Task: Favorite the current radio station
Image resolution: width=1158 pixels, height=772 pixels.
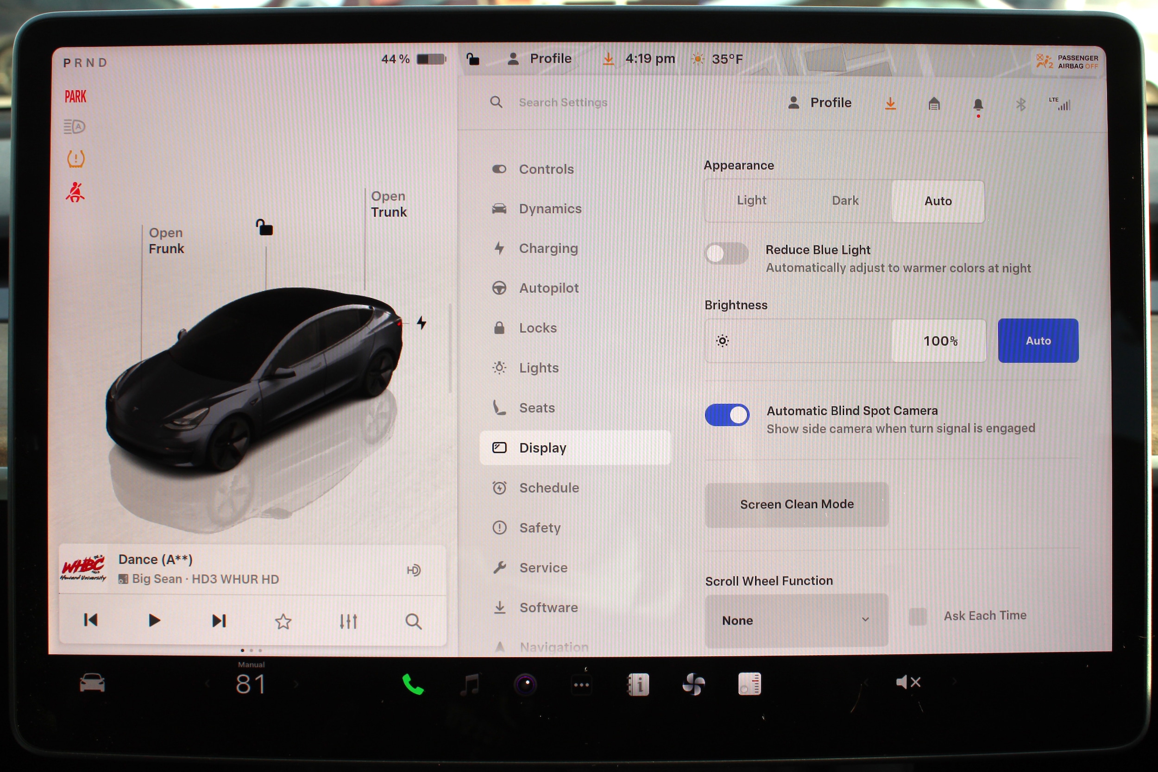Action: point(283,621)
